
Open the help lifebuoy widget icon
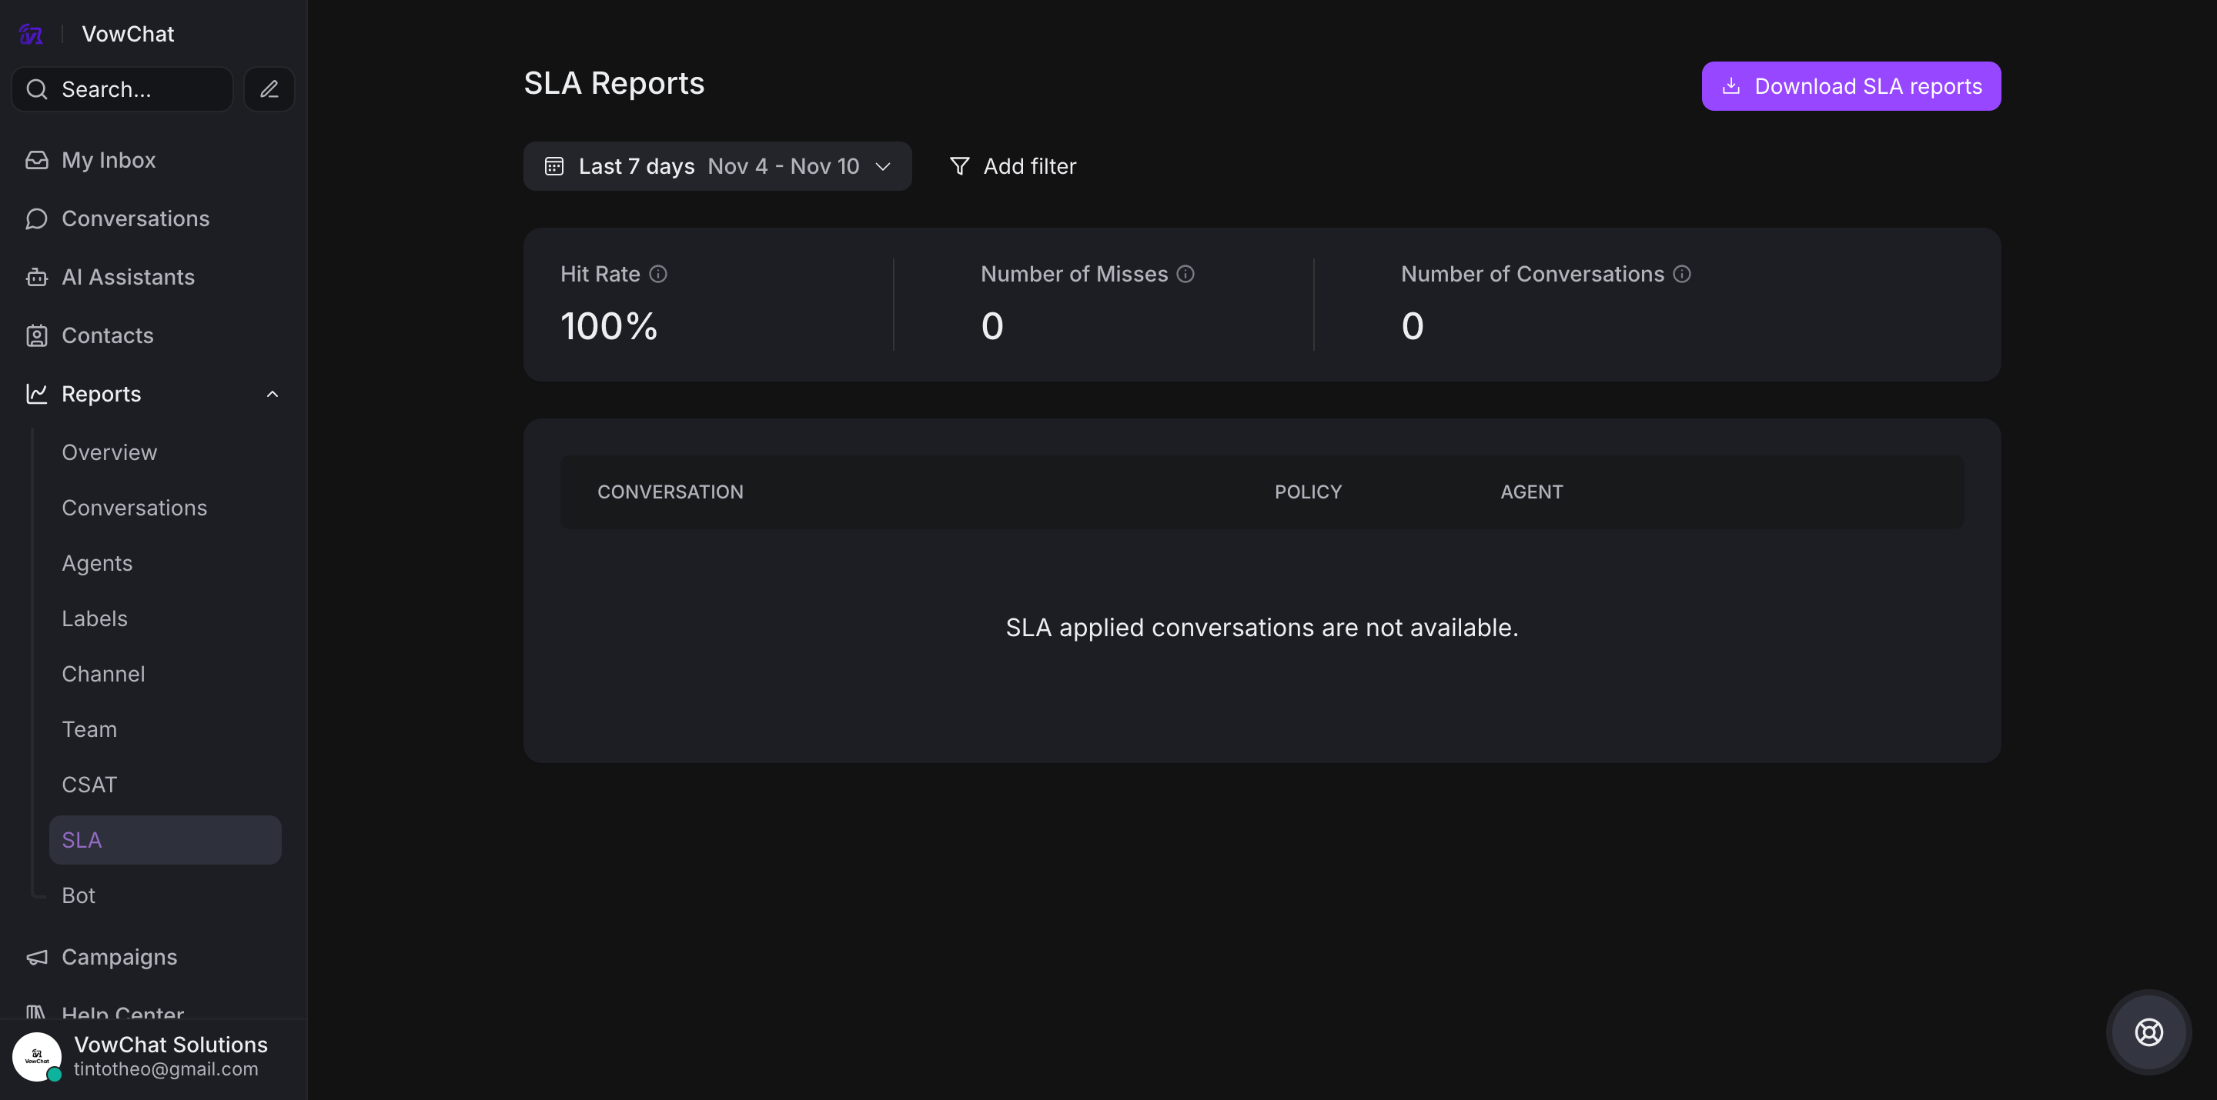pyautogui.click(x=2148, y=1032)
